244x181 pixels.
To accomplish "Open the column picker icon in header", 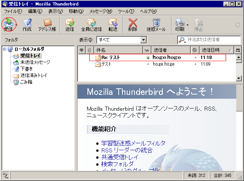I will 238,50.
